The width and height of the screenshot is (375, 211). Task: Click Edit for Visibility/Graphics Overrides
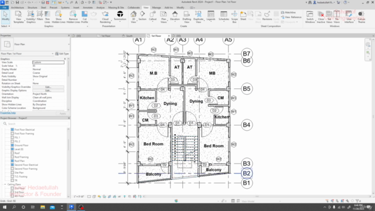tap(48, 87)
